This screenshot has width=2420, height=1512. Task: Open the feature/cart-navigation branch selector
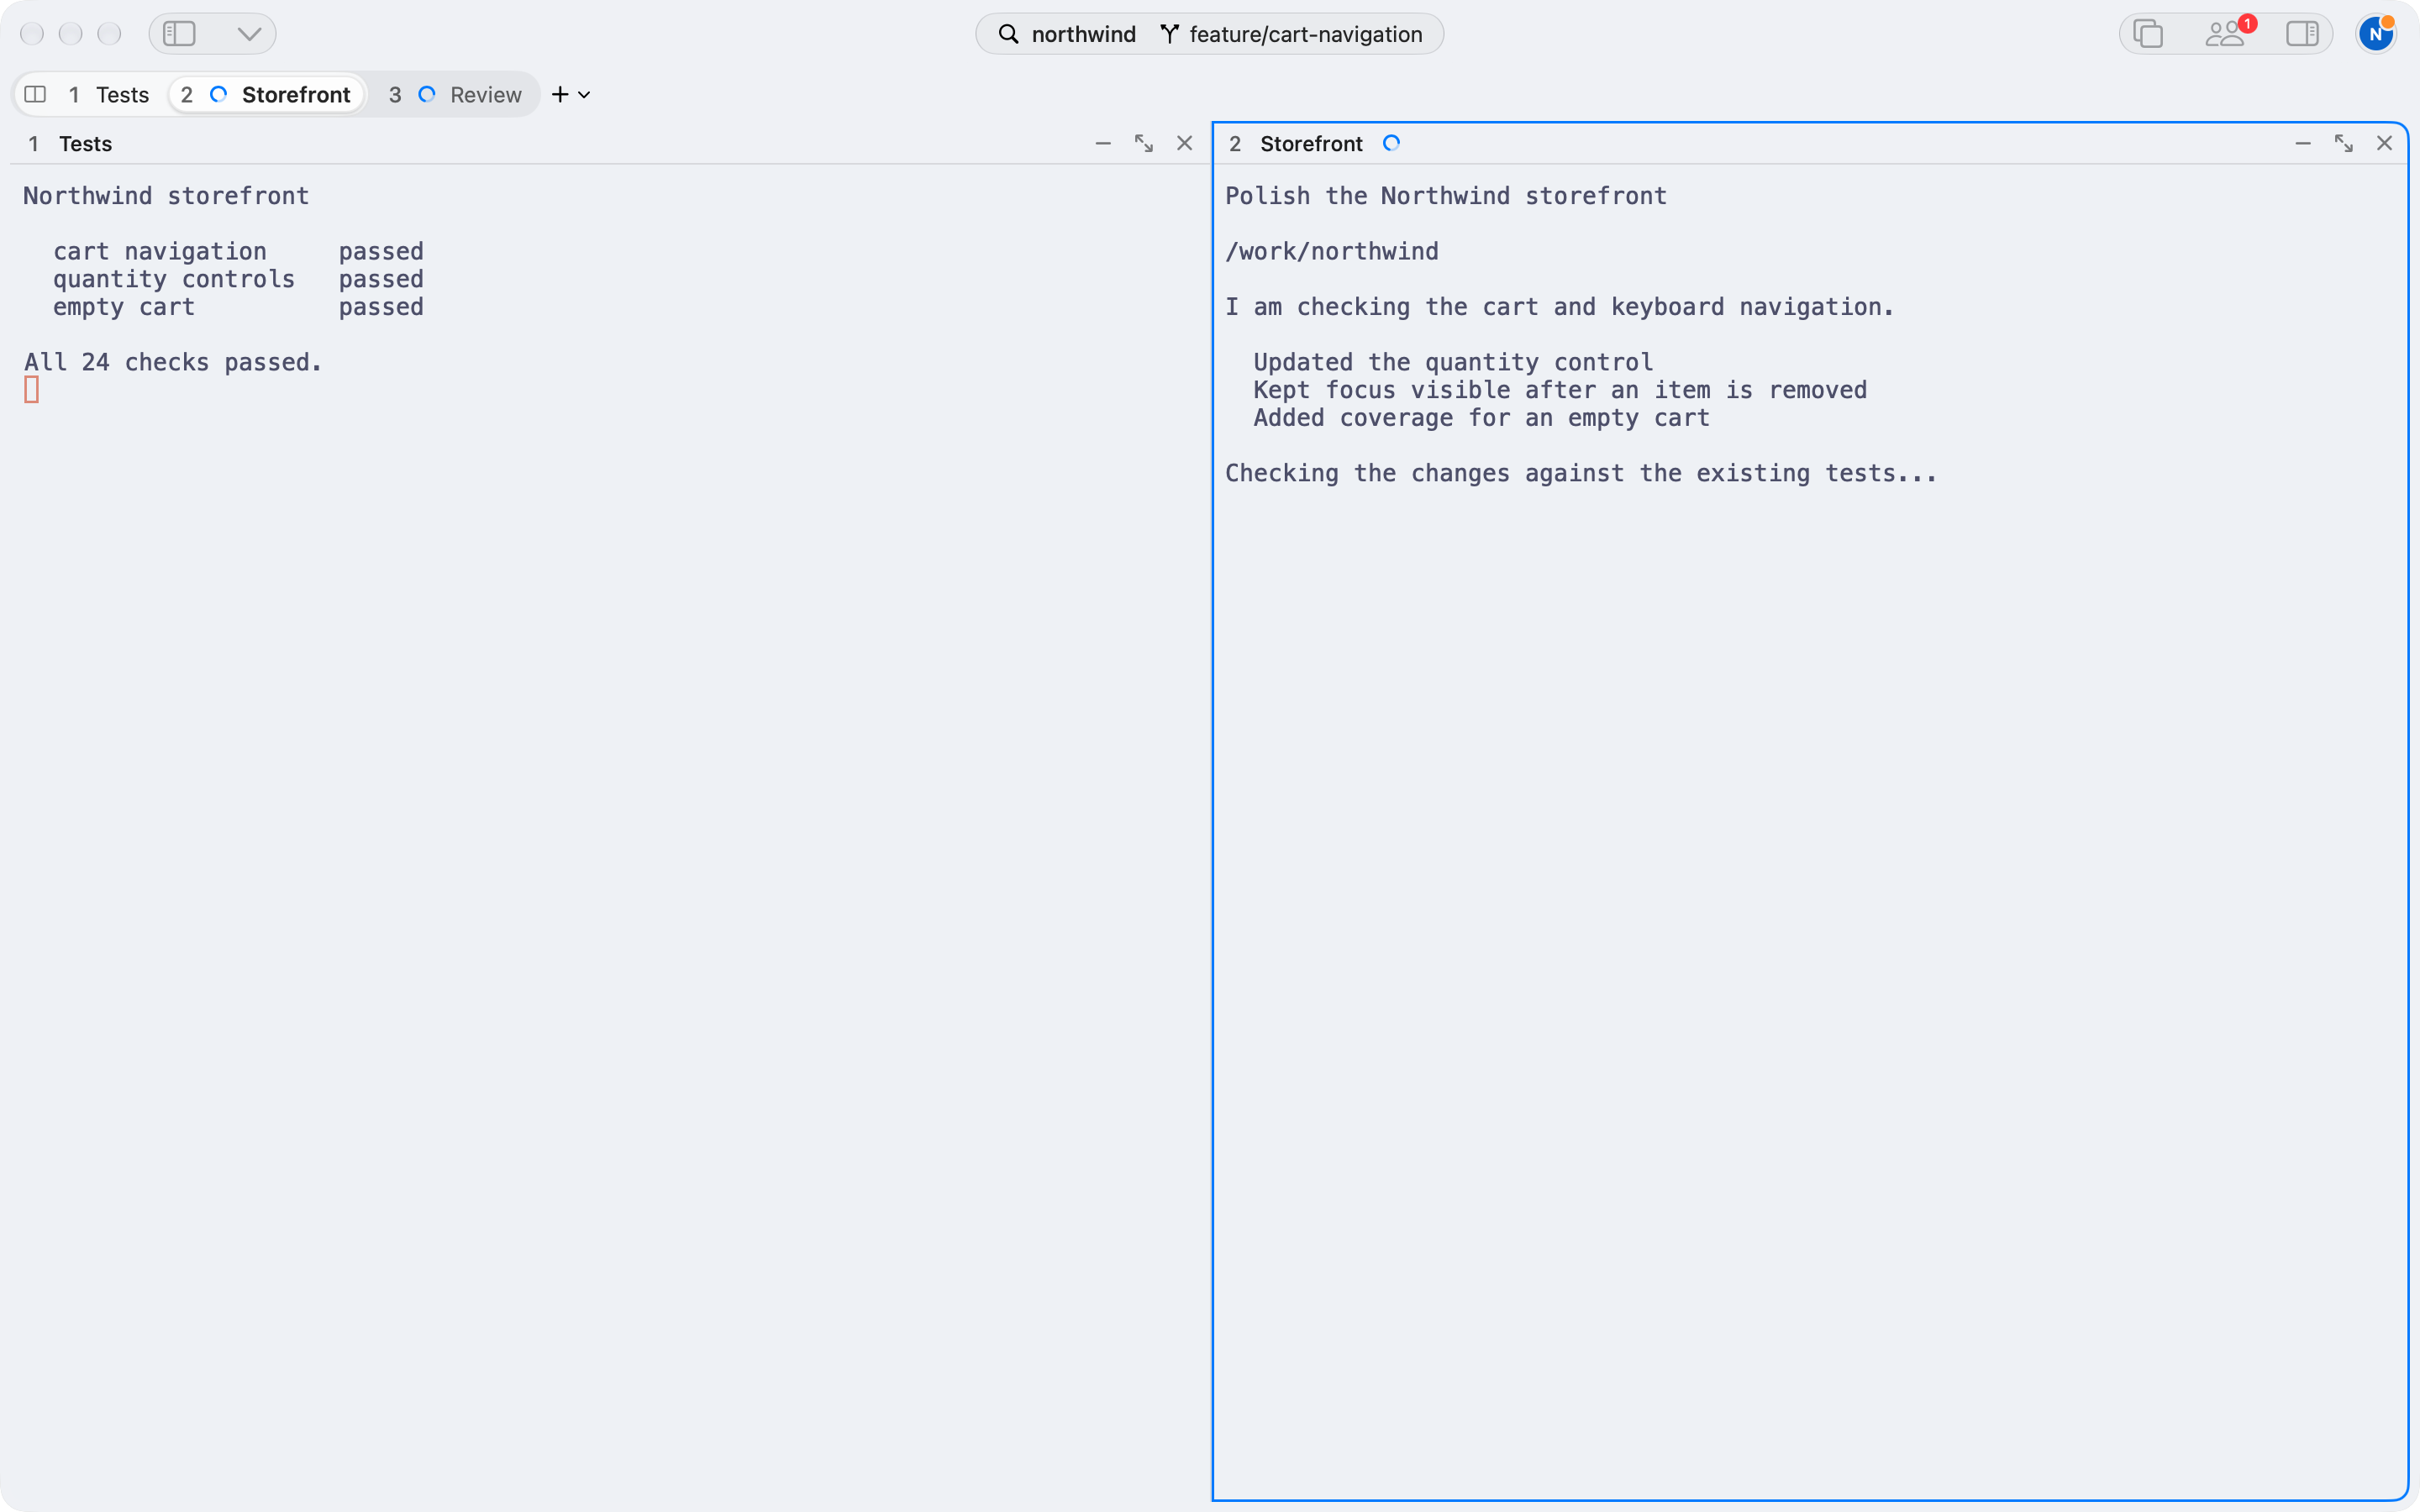pos(1291,34)
